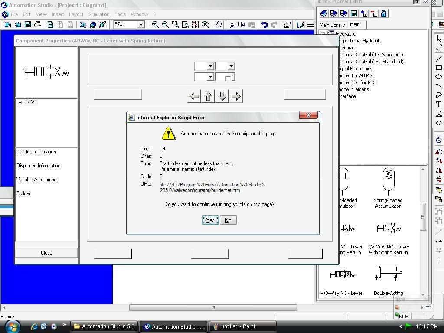Screen dimensions: 444x333
Task: Click the Cut scissors icon
Action: [232, 25]
